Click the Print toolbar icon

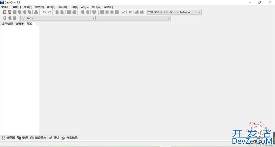pyautogui.click(x=36, y=12)
